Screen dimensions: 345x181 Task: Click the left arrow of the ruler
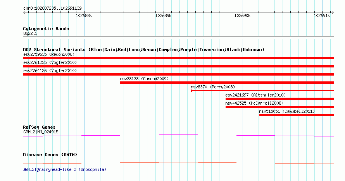coord(24,12)
